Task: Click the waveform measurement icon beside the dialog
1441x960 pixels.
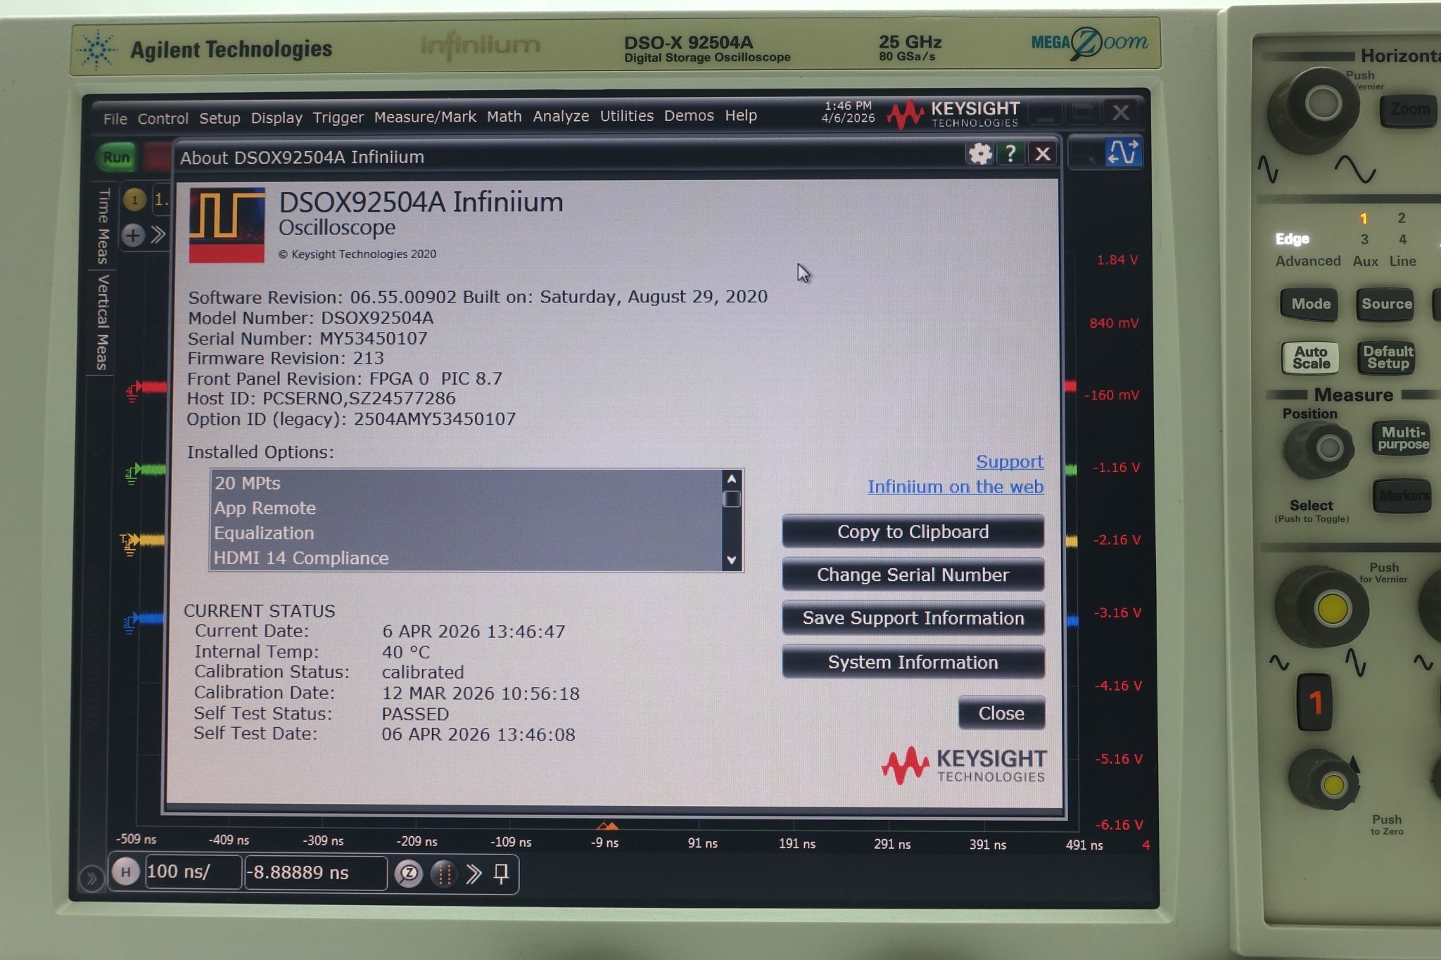Action: pyautogui.click(x=1122, y=152)
